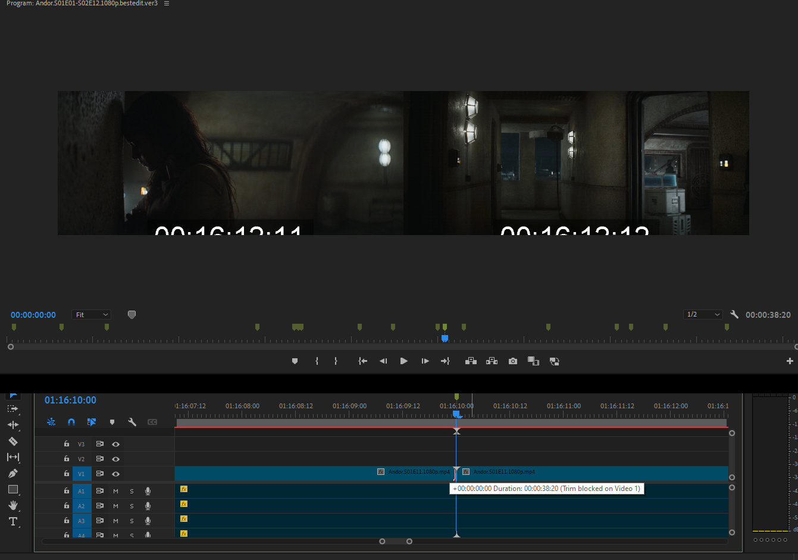Mute audio track A1
Image resolution: width=798 pixels, height=560 pixels.
pos(115,491)
